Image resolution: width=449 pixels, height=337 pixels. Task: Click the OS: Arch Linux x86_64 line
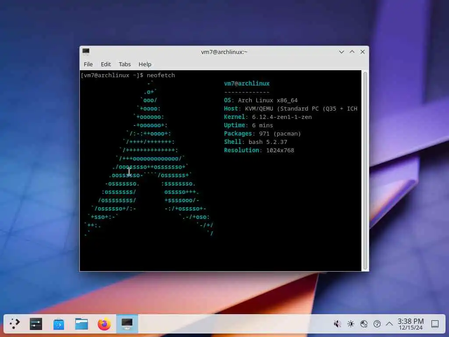(x=261, y=100)
